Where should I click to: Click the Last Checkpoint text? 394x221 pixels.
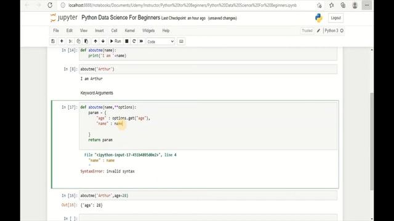tap(183, 18)
